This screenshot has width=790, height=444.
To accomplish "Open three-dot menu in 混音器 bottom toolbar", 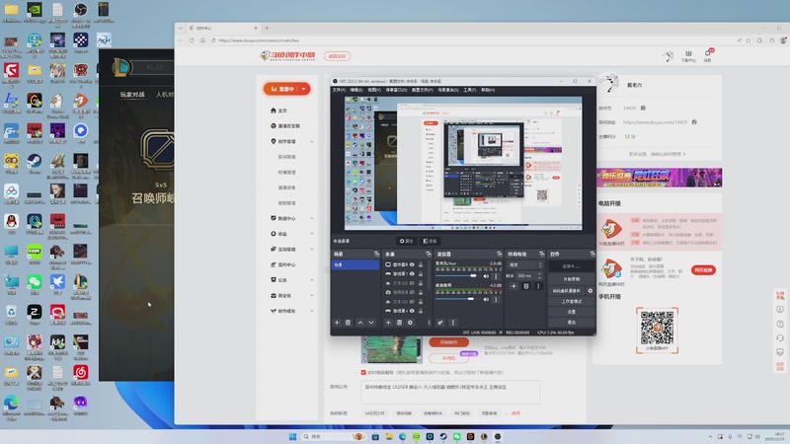I will tap(452, 323).
